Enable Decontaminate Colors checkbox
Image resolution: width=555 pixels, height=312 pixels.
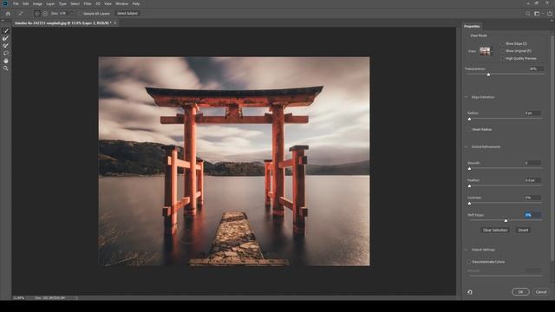(469, 262)
